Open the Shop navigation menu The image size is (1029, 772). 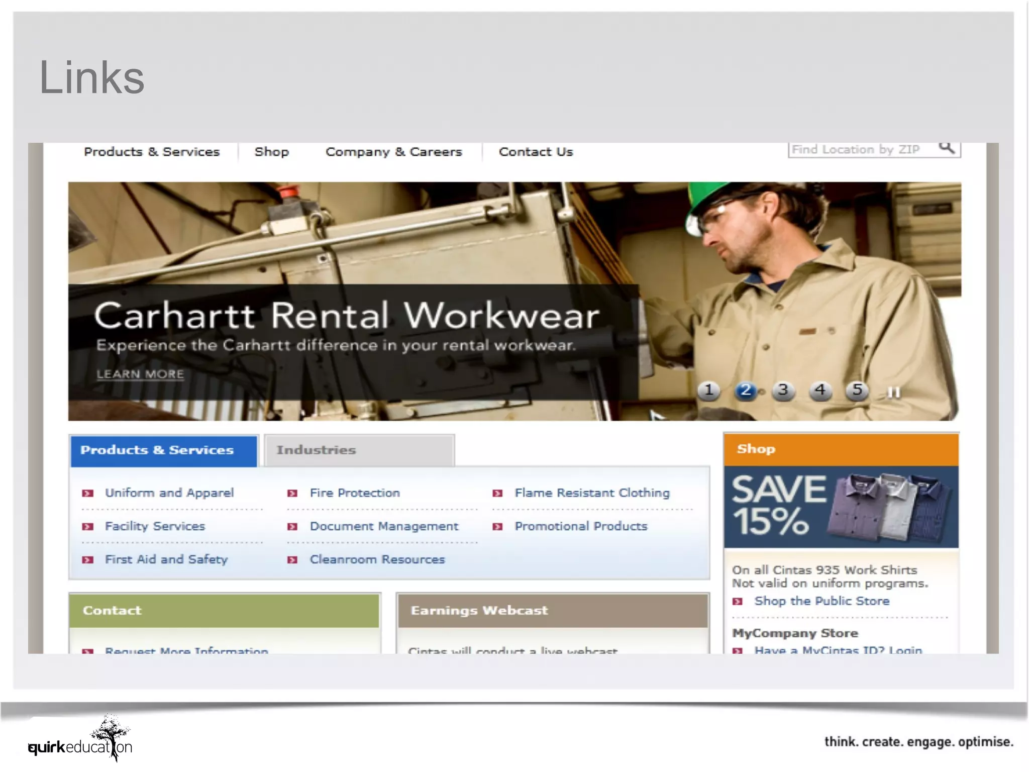tap(271, 152)
